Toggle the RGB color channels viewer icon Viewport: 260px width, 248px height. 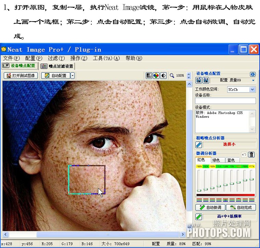pos(156,75)
